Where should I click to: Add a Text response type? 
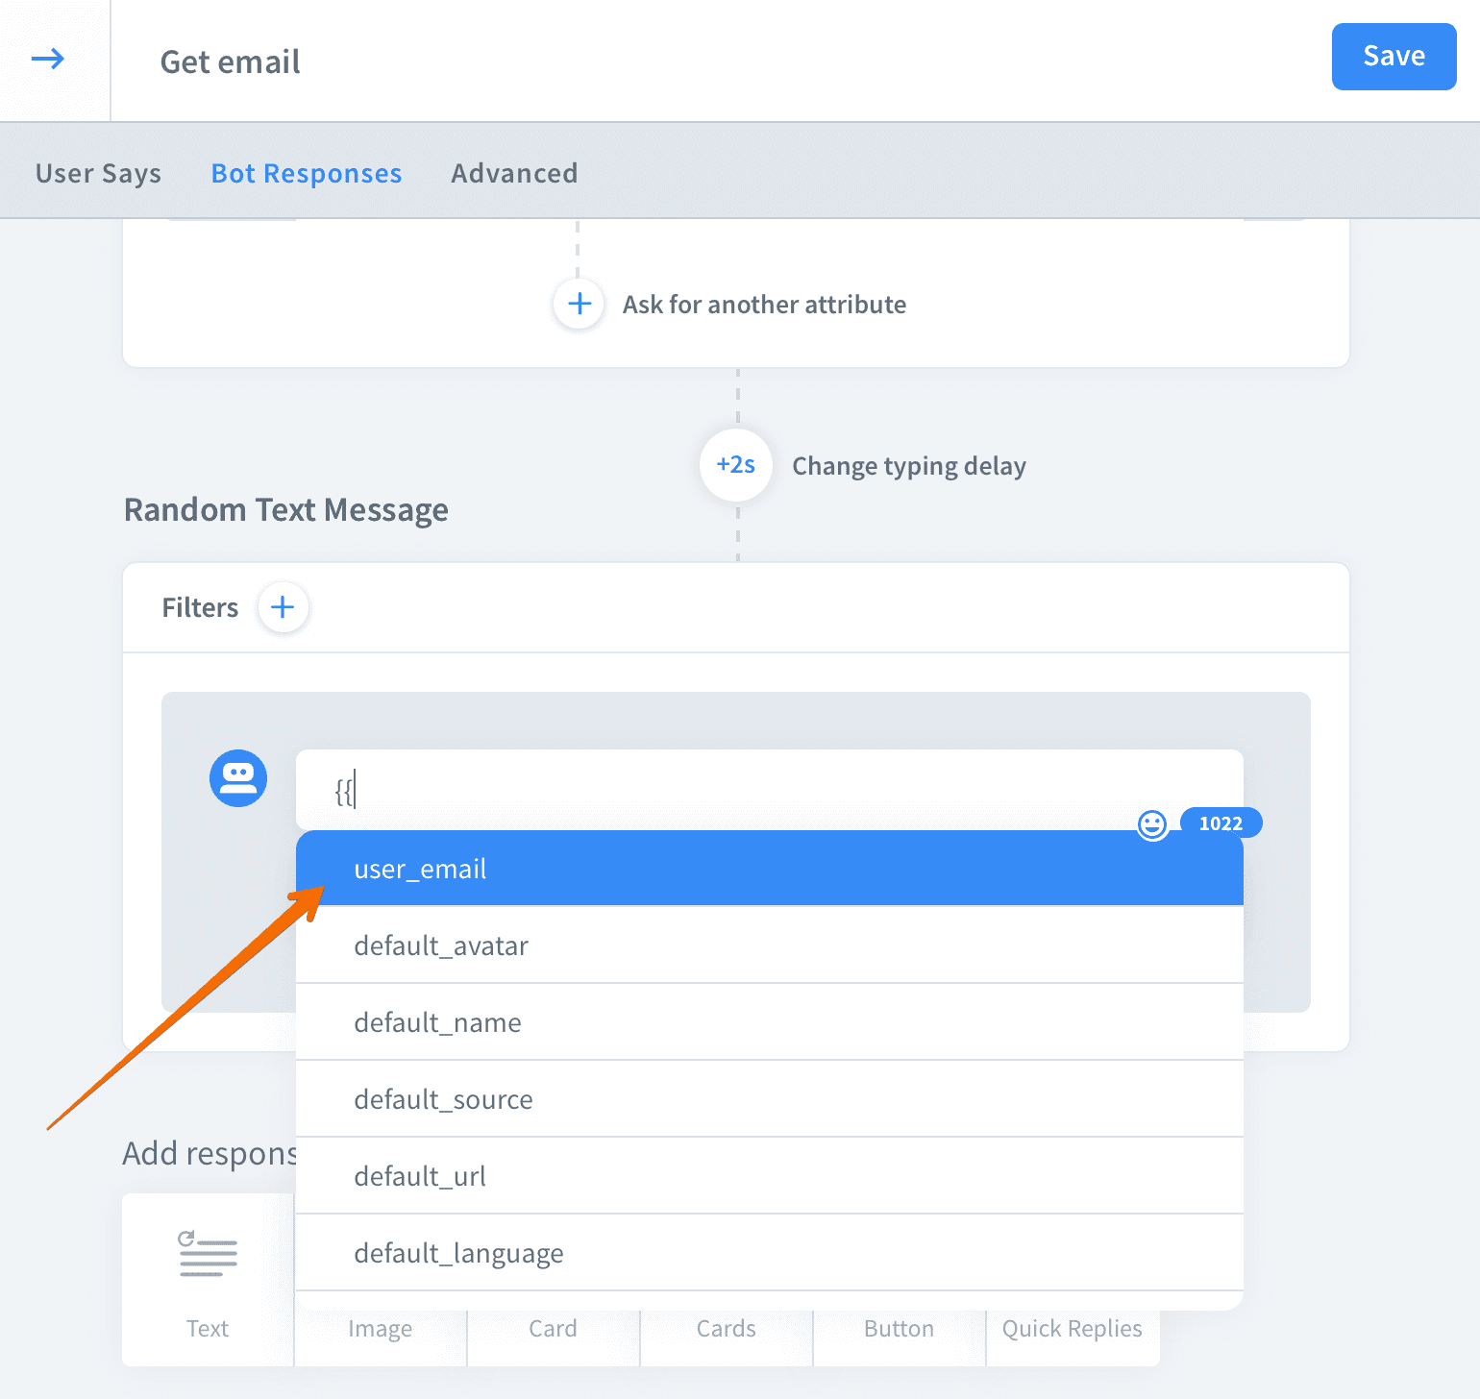coord(208,1279)
